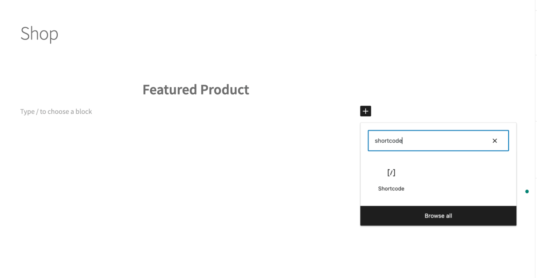Dismiss the shortcode query via the X
The image size is (537, 278).
[495, 141]
